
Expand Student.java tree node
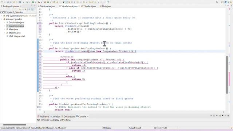4,33
